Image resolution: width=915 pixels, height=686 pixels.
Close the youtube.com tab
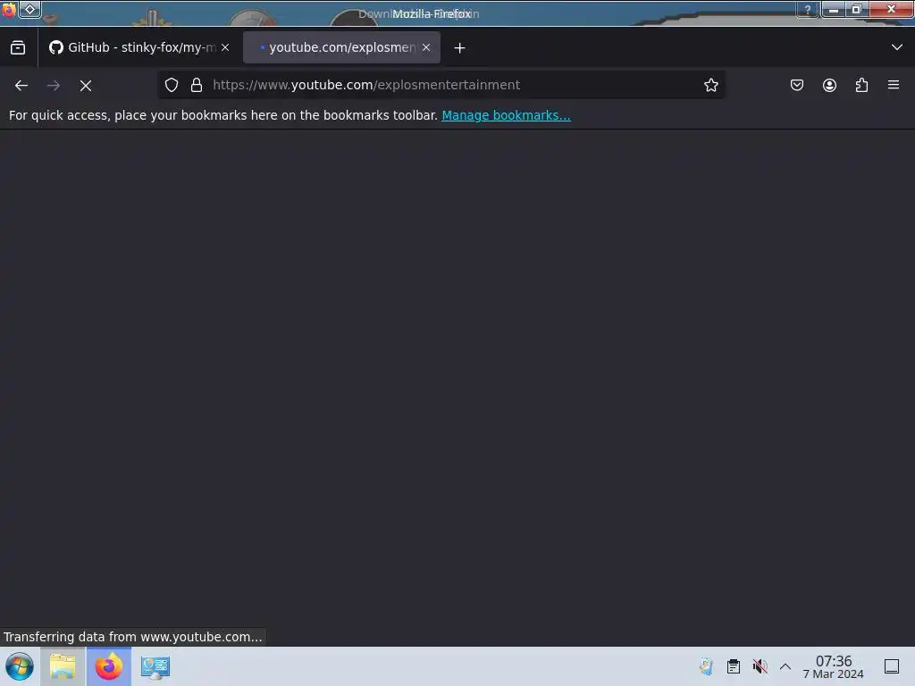[426, 48]
